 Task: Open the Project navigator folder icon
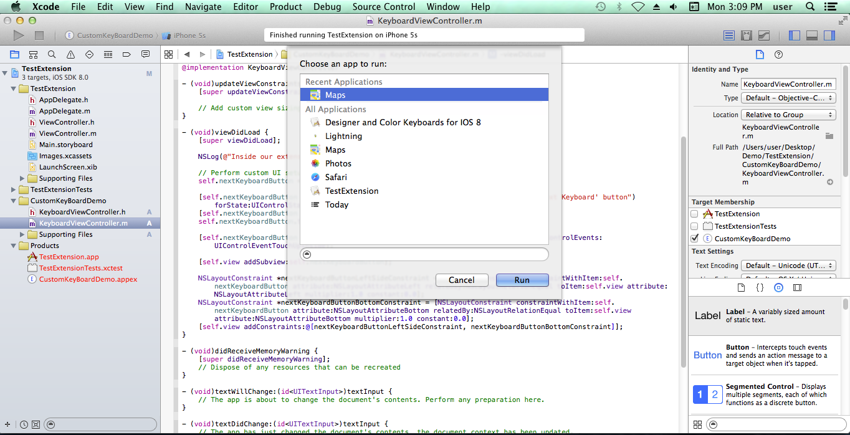[x=14, y=54]
